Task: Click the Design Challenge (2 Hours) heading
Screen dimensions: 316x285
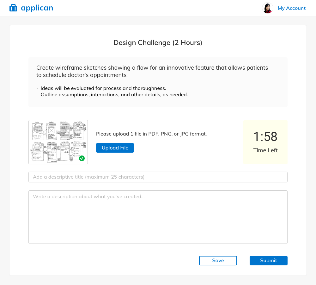Action: click(x=158, y=43)
